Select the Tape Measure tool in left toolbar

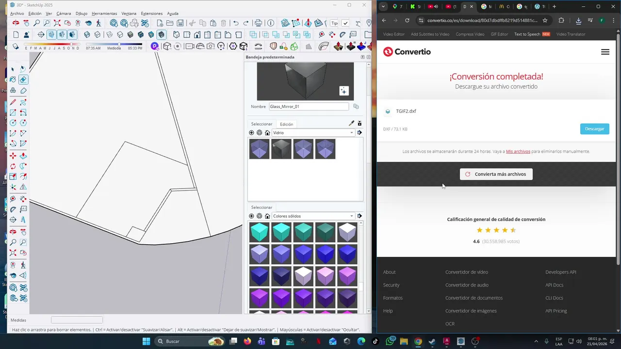[x=13, y=199]
